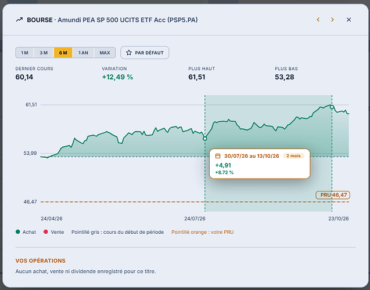Click the 24/07/26 x-axis date
Viewport: 370px width, 290px height.
(195, 219)
